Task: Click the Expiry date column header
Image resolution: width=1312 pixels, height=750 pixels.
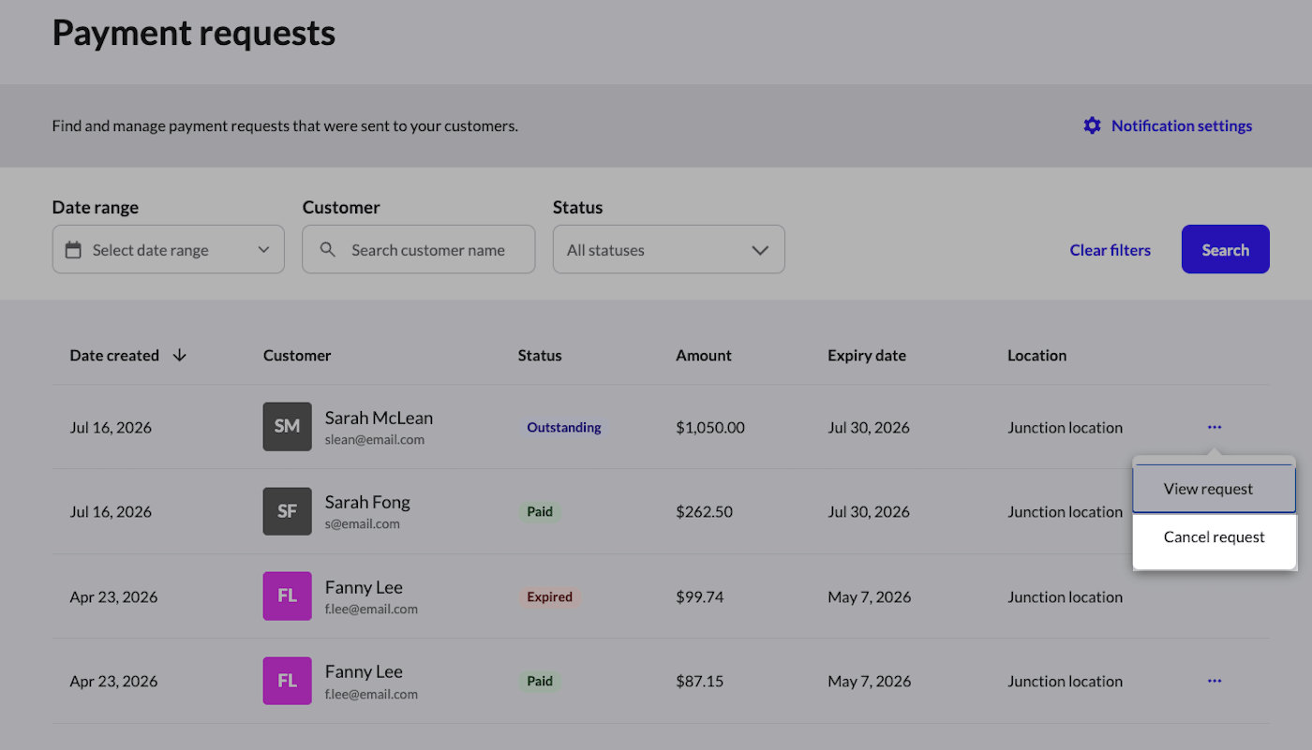Action: point(867,356)
